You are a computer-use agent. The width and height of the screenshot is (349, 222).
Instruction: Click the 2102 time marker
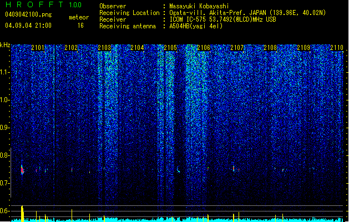point(71,48)
